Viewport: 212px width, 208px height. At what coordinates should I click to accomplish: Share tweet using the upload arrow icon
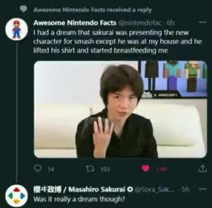point(202,169)
